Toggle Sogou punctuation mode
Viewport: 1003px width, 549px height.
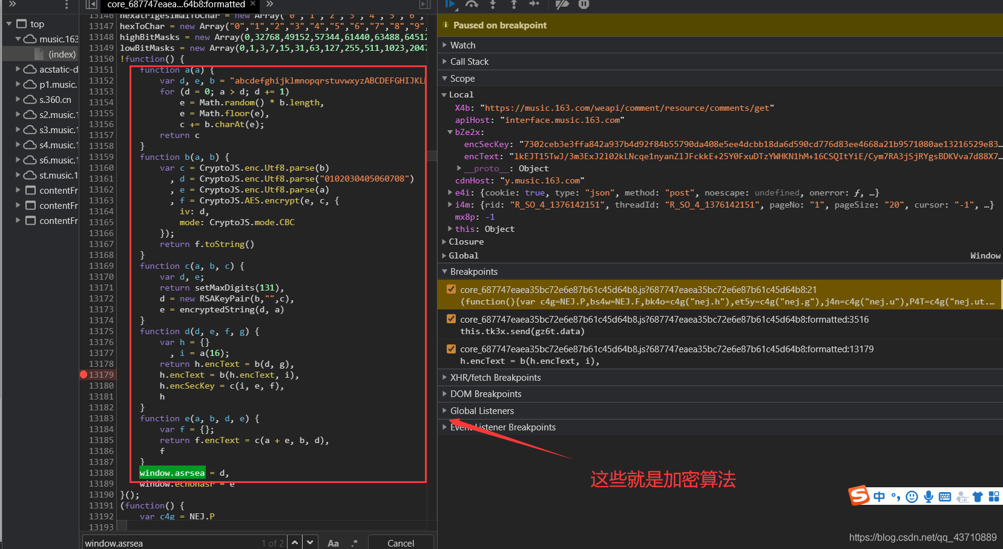click(896, 497)
